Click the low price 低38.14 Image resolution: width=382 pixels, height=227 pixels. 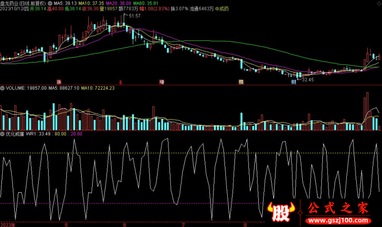click(x=73, y=9)
